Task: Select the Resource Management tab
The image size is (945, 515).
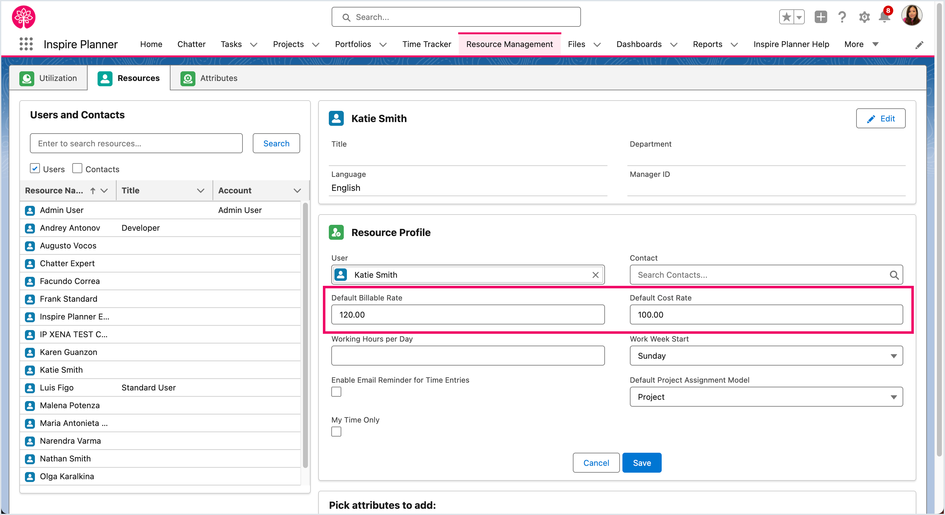Action: point(509,44)
